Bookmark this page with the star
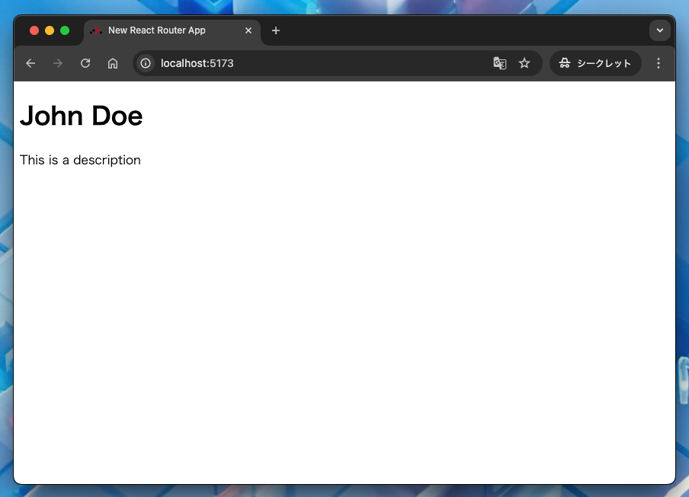Viewport: 689px width, 497px height. [524, 63]
